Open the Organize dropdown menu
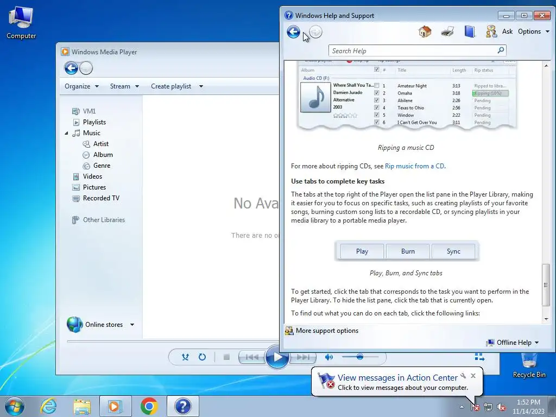556x417 pixels. click(81, 86)
